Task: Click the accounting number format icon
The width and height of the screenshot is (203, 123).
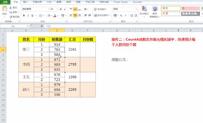Action: coord(115,16)
